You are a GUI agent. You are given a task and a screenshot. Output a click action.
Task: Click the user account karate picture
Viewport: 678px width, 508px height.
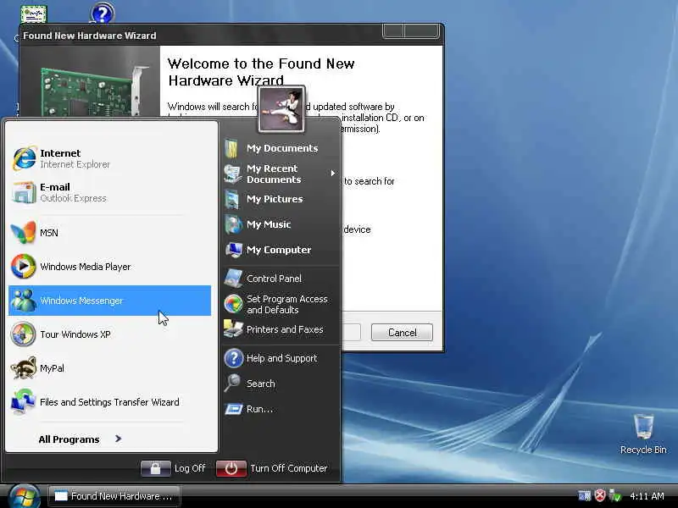click(281, 109)
